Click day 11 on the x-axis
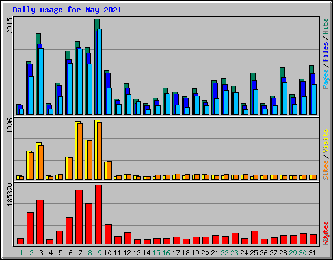 pyautogui.click(x=117, y=253)
